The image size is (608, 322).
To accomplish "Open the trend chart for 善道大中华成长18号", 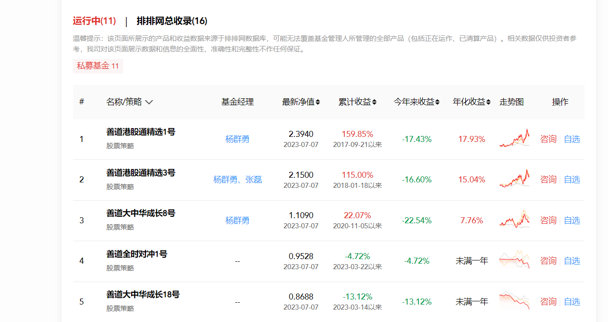I will tap(514, 301).
